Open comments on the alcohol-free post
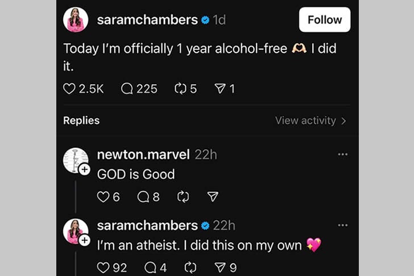The height and width of the screenshot is (276, 414). click(127, 89)
